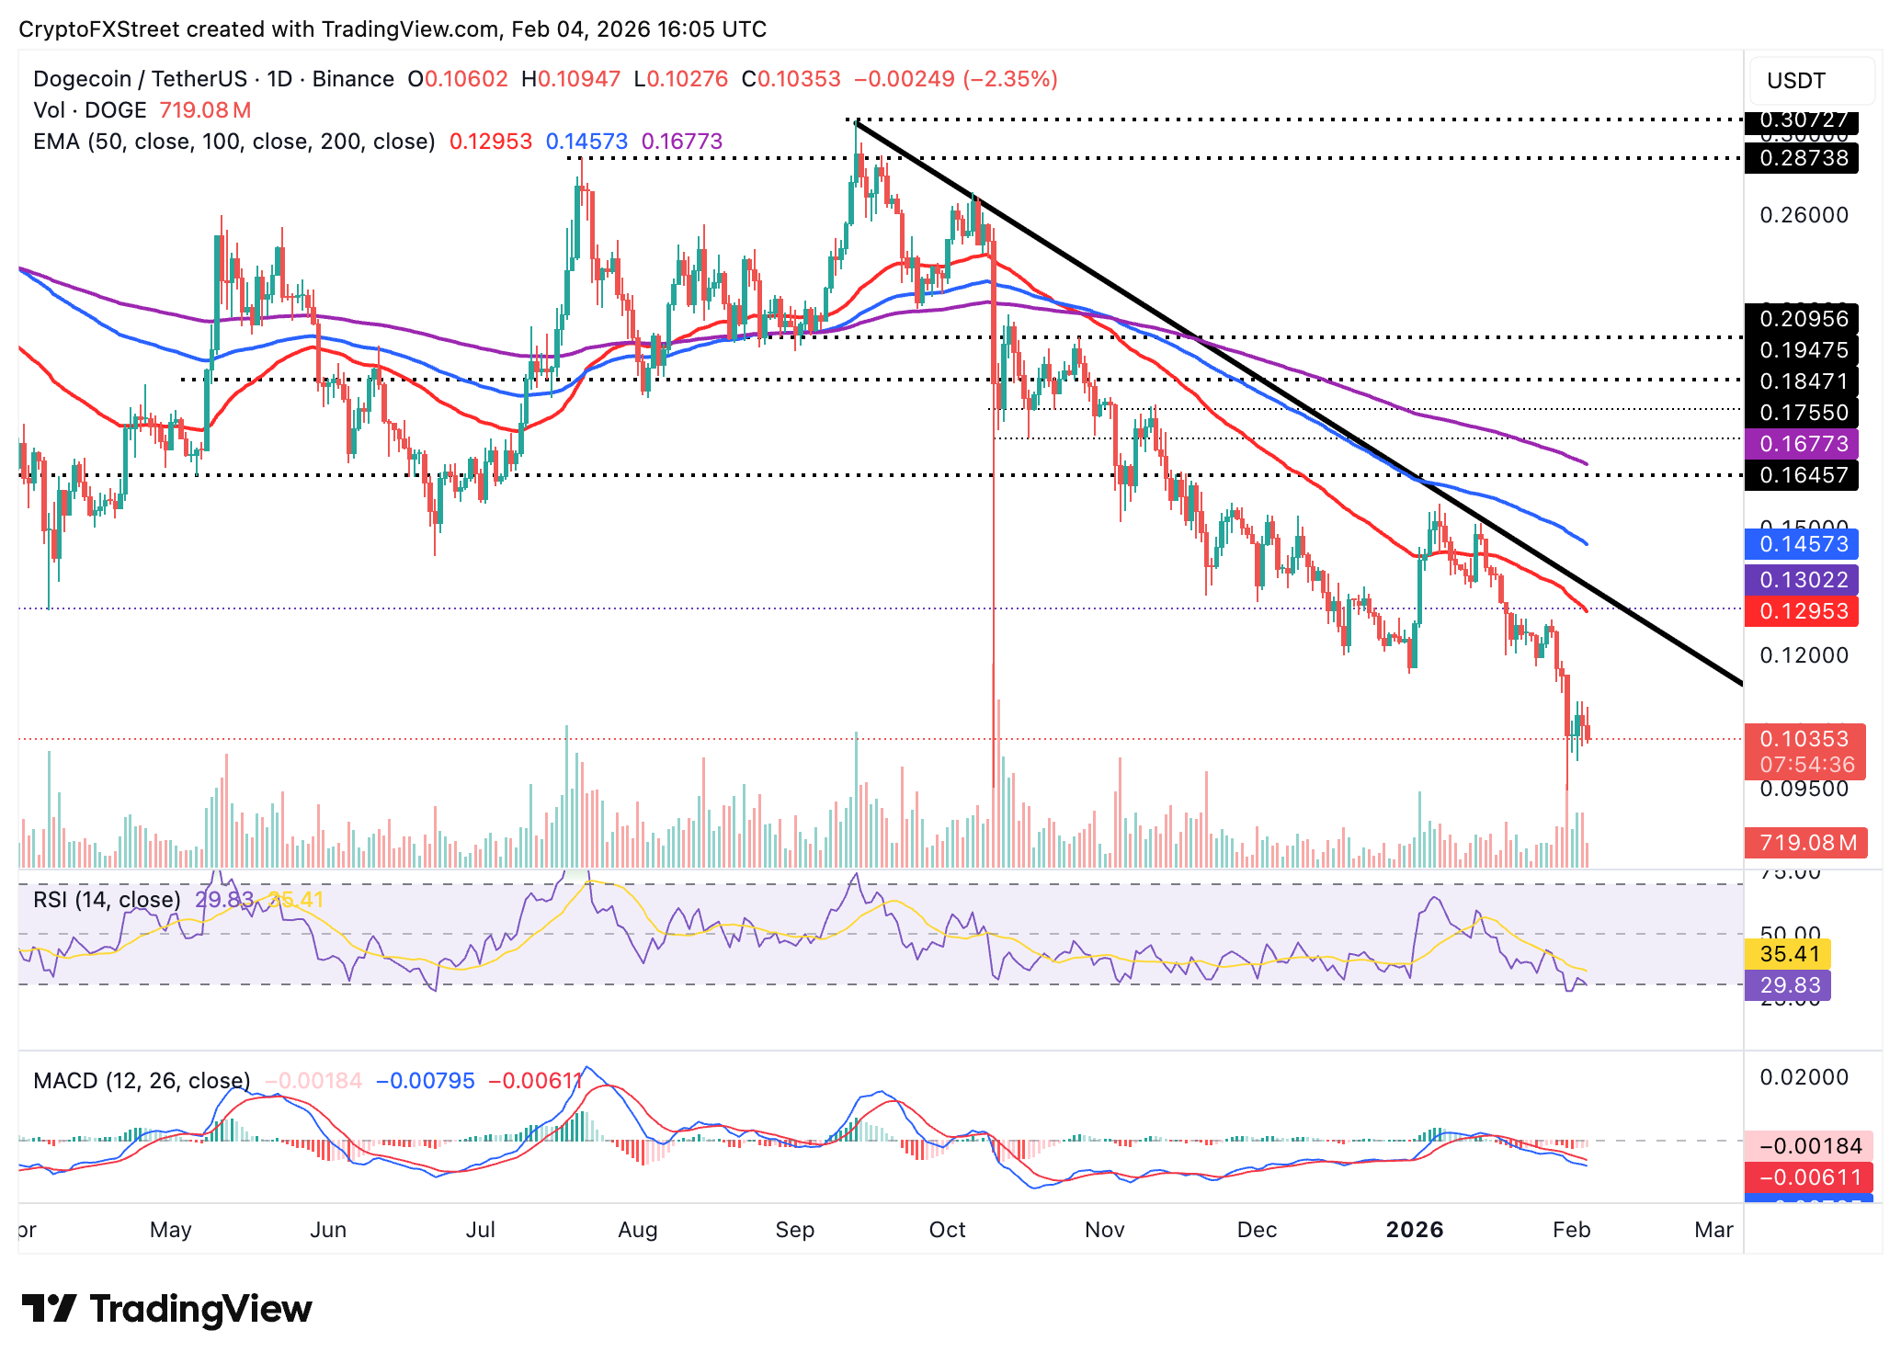Screen dimensions: 1901x1364
Task: Click the 0.16457 support level tag
Action: click(1802, 475)
